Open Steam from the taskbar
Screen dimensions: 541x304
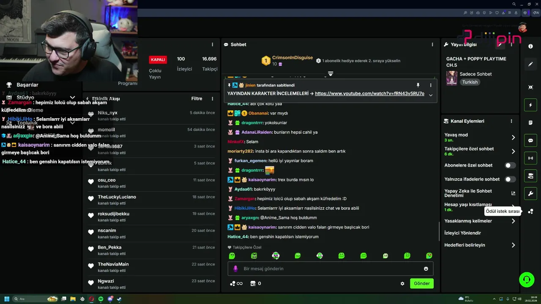tap(119, 299)
